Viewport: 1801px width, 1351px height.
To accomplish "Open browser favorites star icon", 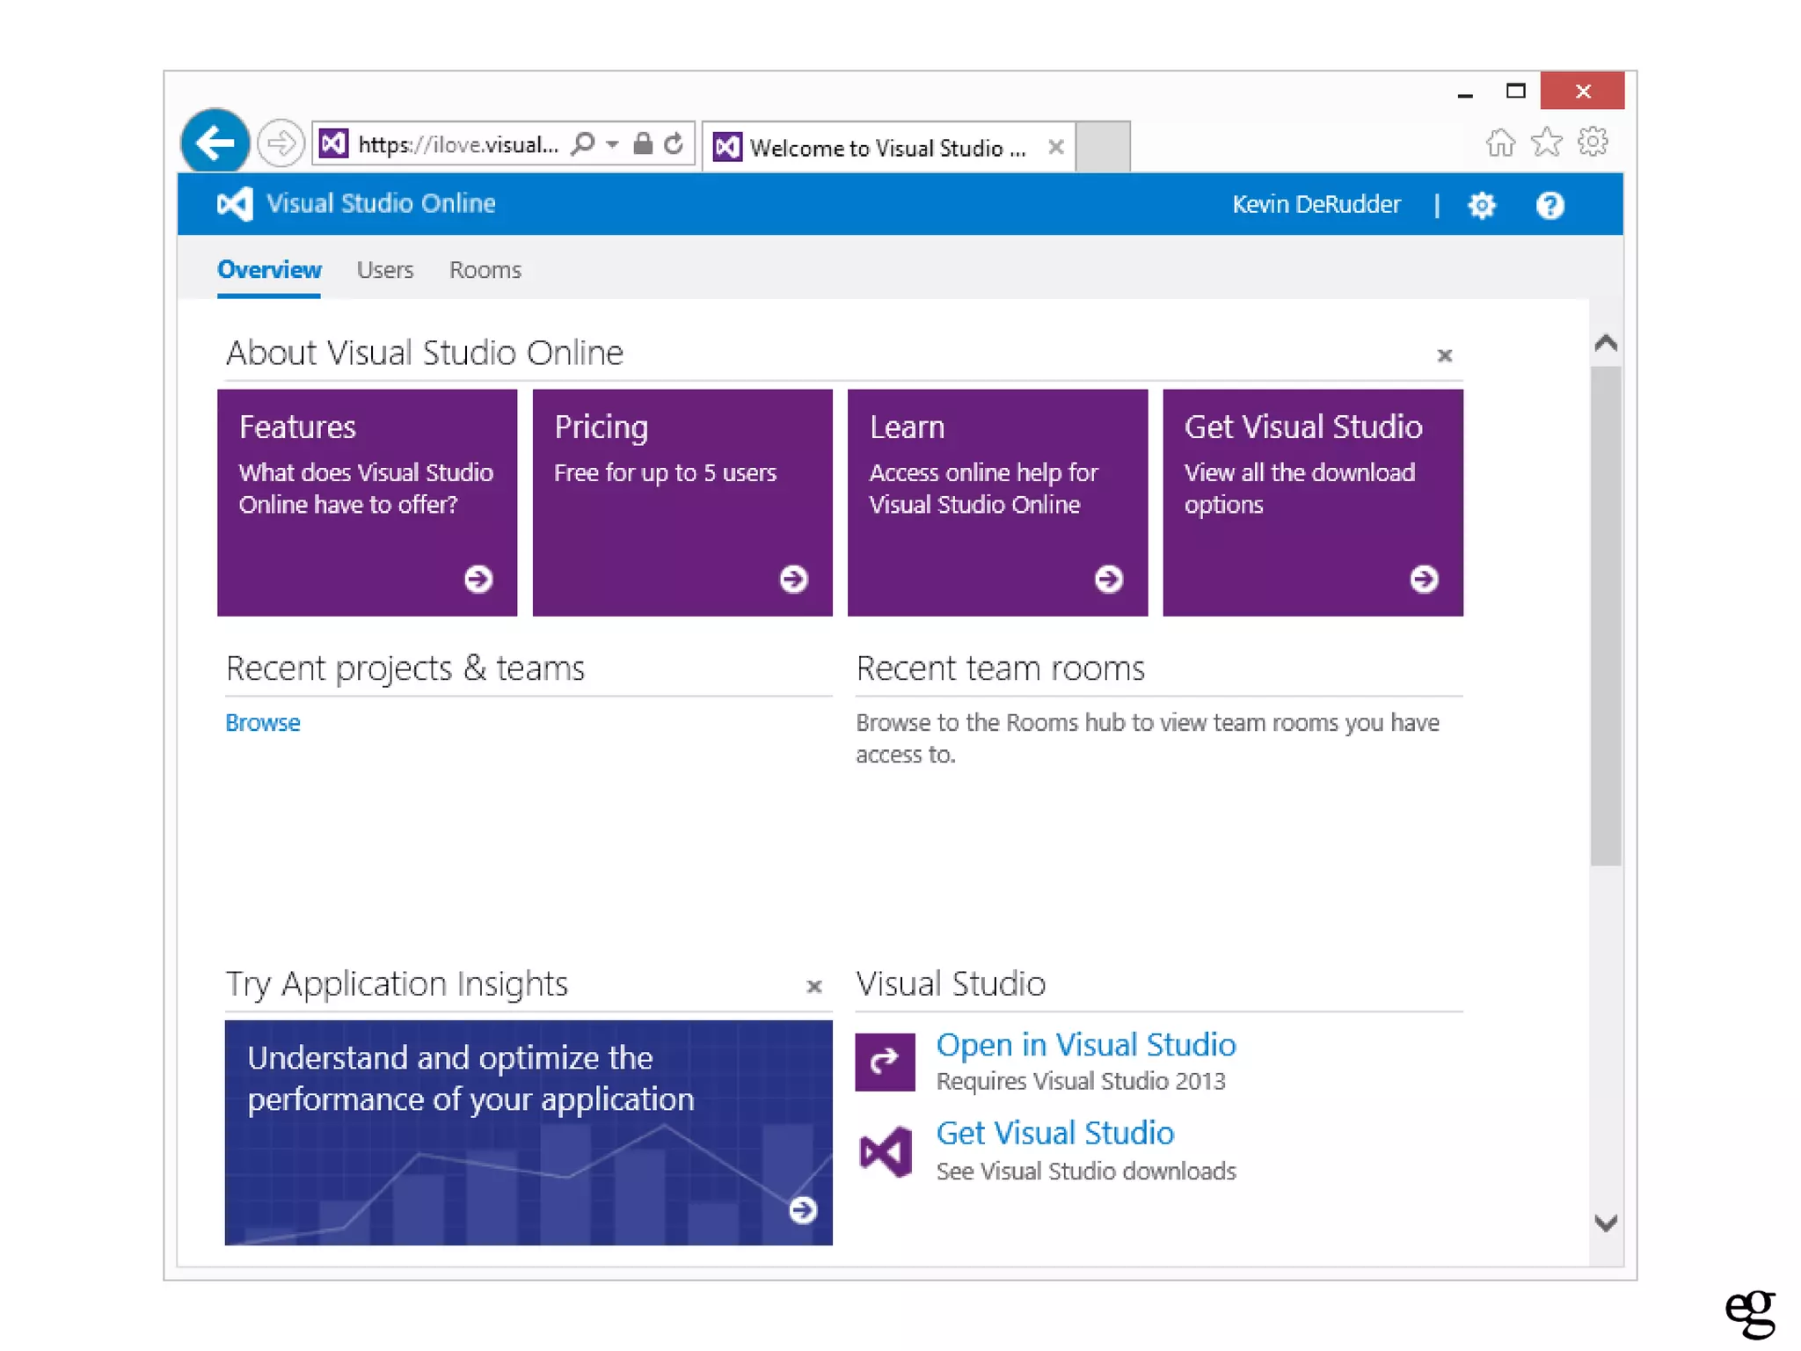I will pos(1546,142).
